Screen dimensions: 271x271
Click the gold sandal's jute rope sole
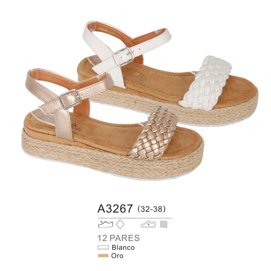[110, 159]
